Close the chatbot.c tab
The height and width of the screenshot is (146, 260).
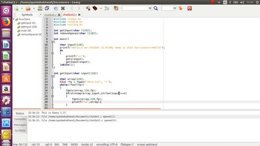pos(59,15)
